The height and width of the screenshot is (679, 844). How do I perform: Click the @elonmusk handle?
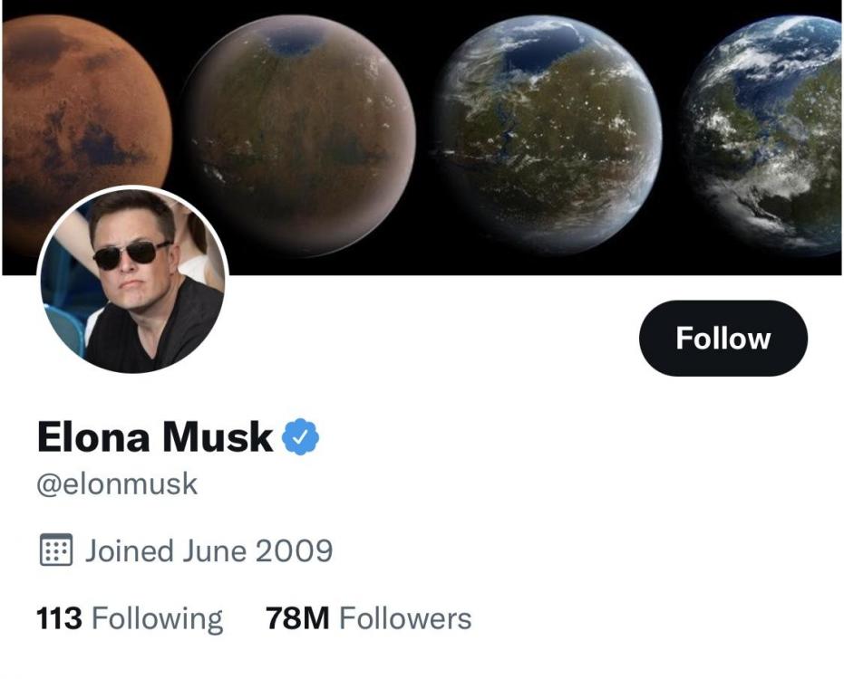(117, 483)
